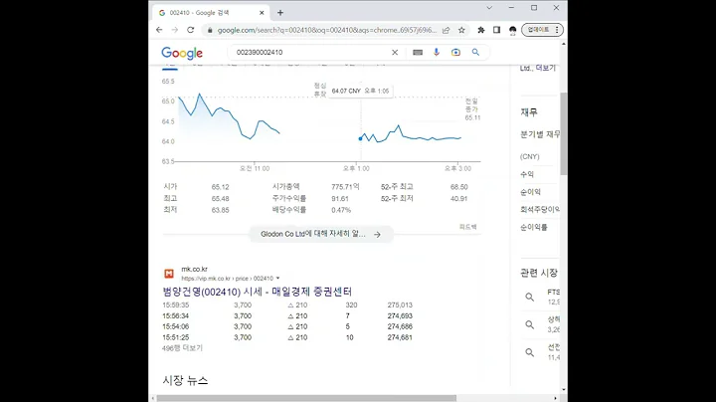Click the 더보기 link in right panel

(x=546, y=68)
